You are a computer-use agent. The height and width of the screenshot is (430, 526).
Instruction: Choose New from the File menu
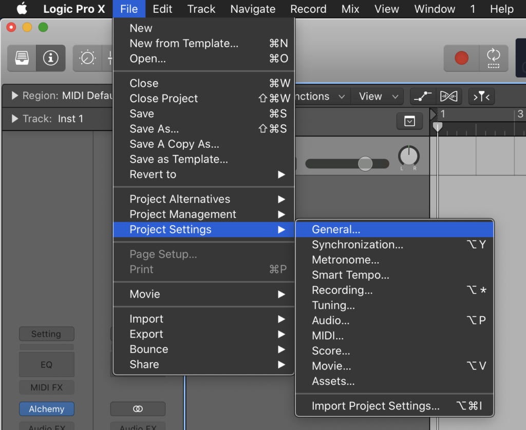(x=204, y=28)
